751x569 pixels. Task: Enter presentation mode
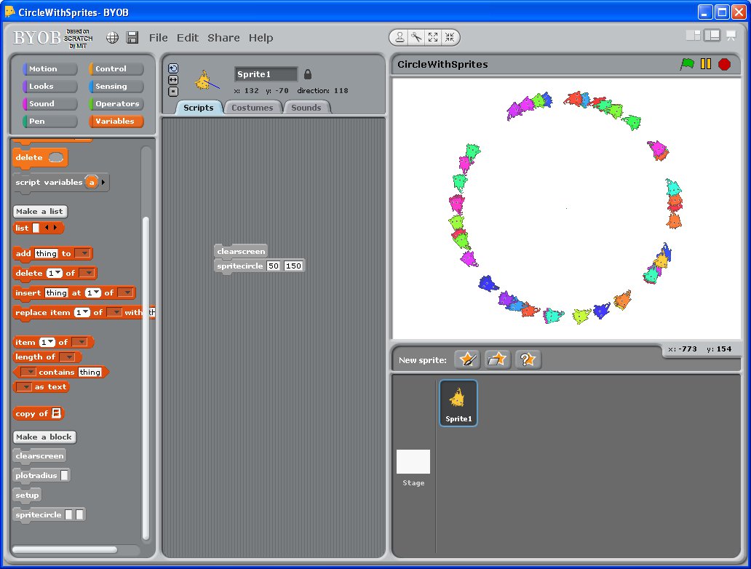pyautogui.click(x=731, y=36)
